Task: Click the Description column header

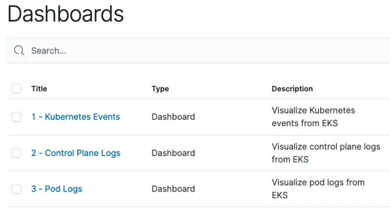Action: [x=292, y=89]
